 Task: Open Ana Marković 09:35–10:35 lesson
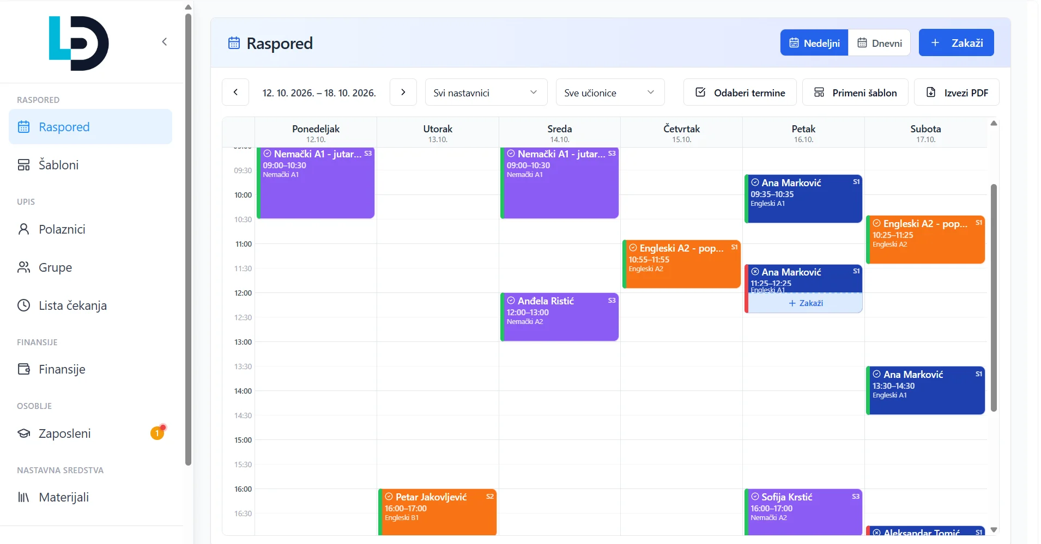(803, 199)
